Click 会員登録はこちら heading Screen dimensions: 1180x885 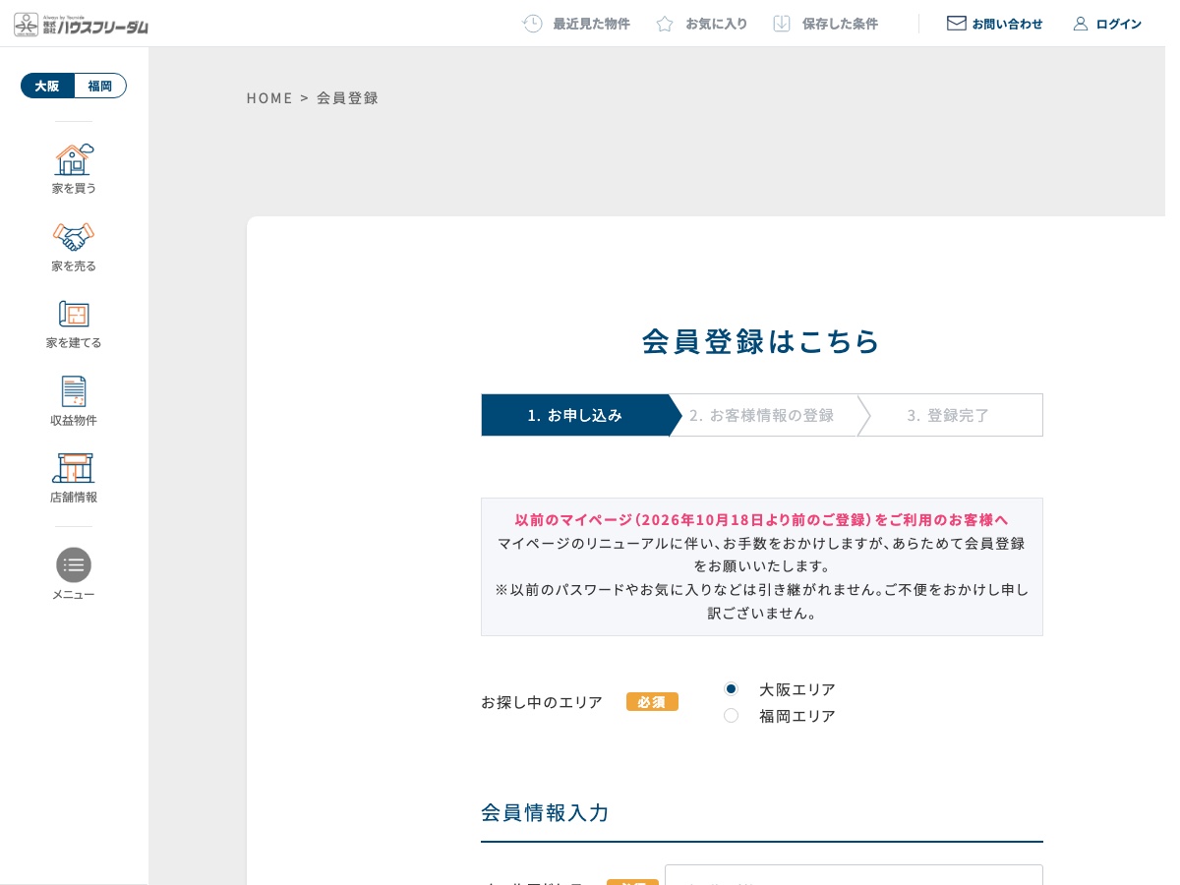click(761, 341)
